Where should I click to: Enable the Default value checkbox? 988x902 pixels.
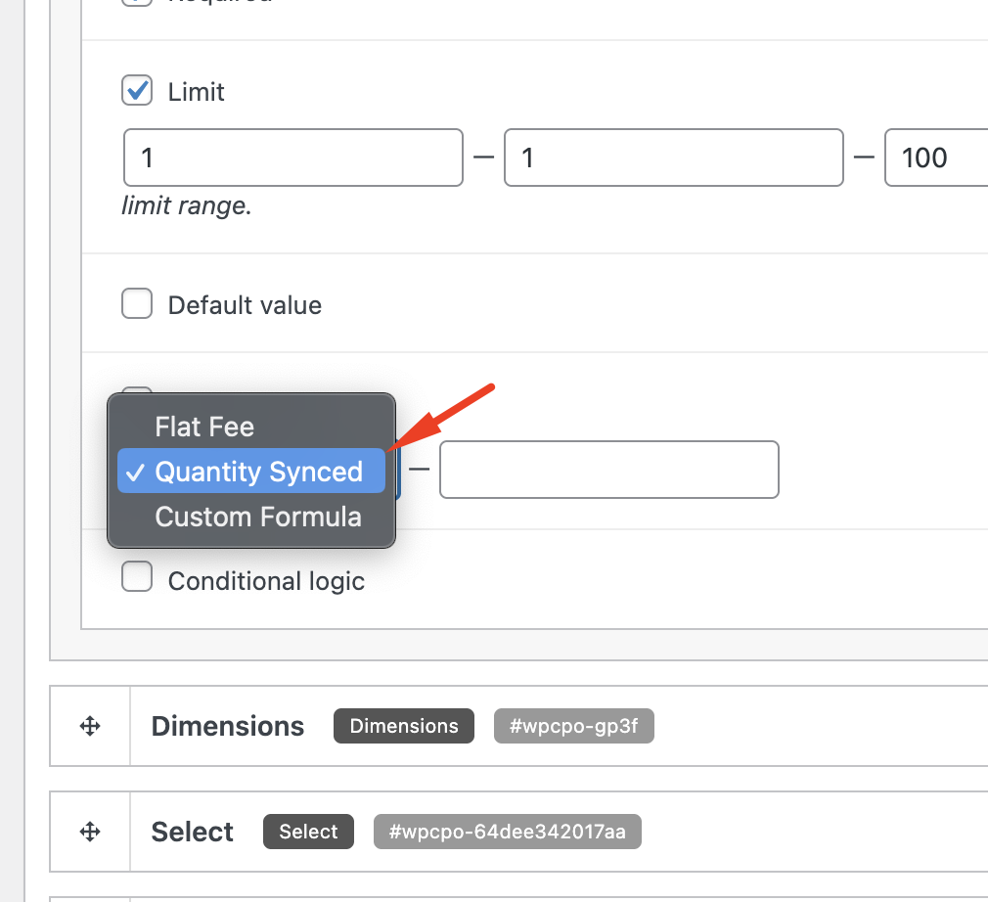pos(137,304)
